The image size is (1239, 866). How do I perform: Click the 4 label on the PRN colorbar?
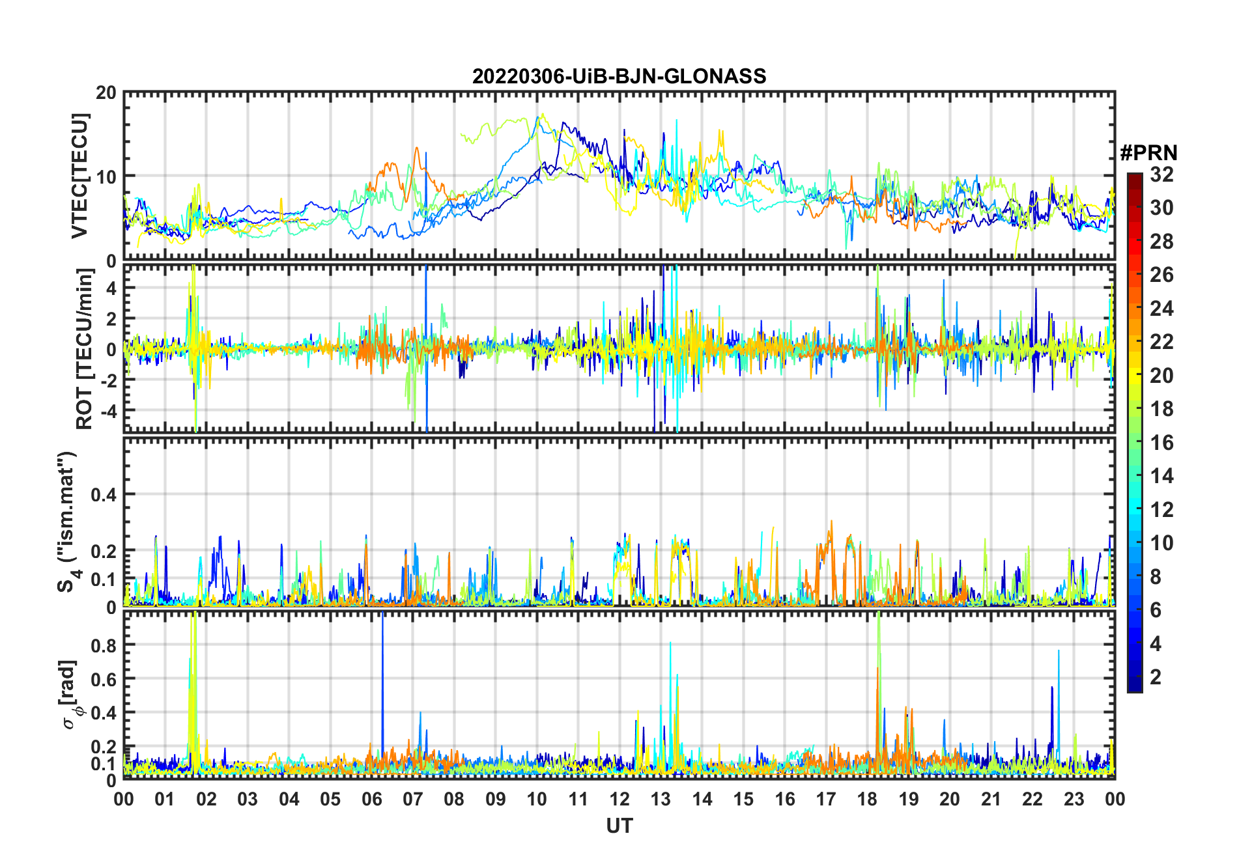(1156, 644)
